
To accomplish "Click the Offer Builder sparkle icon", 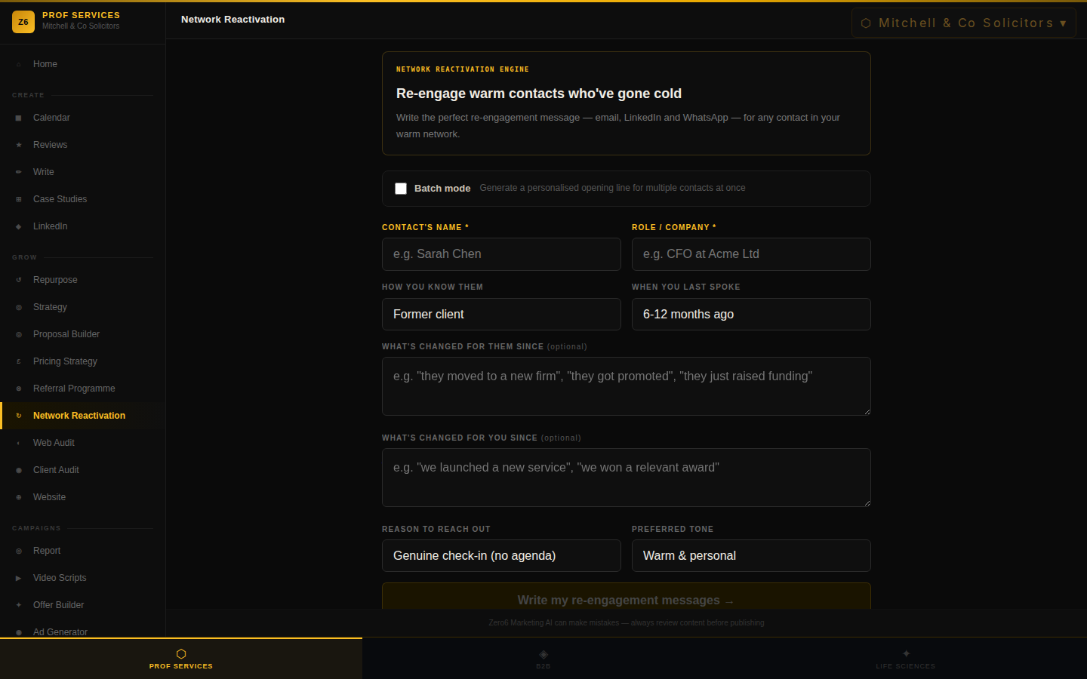I will tap(18, 606).
